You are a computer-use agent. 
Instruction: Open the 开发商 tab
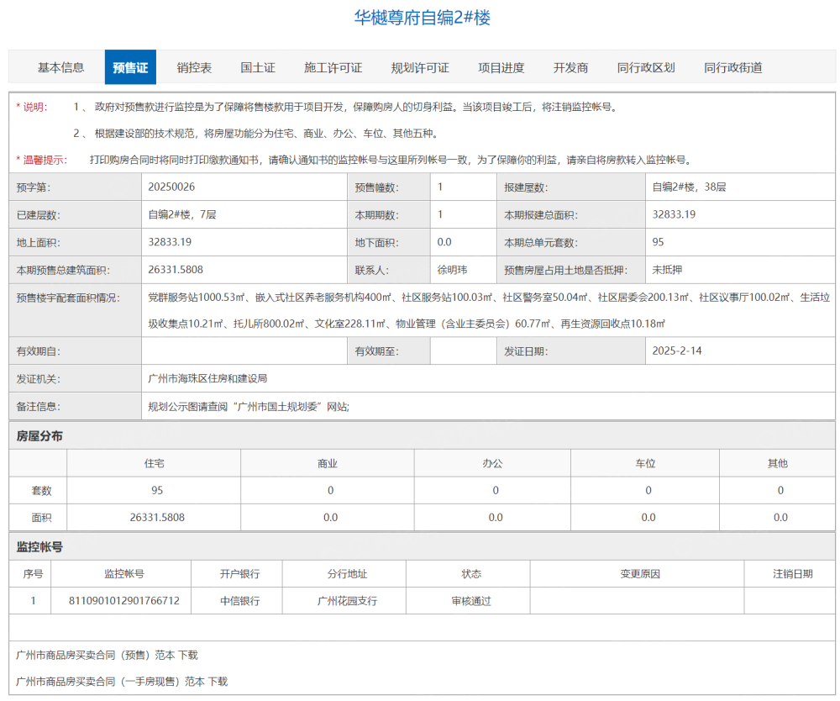[x=570, y=67]
